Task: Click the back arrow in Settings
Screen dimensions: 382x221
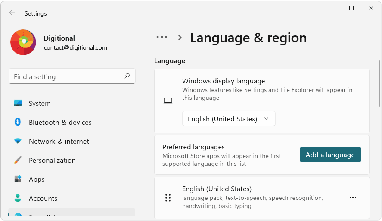Action: (x=12, y=13)
